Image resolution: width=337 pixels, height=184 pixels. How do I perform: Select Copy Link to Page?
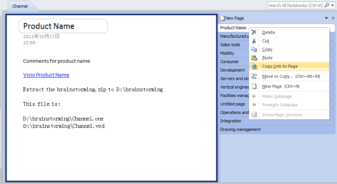point(289,66)
